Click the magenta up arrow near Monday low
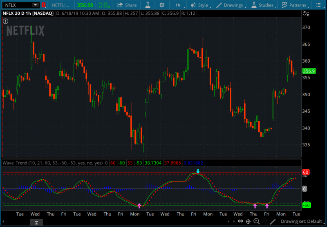This screenshot has height=227, width=327. click(139, 206)
